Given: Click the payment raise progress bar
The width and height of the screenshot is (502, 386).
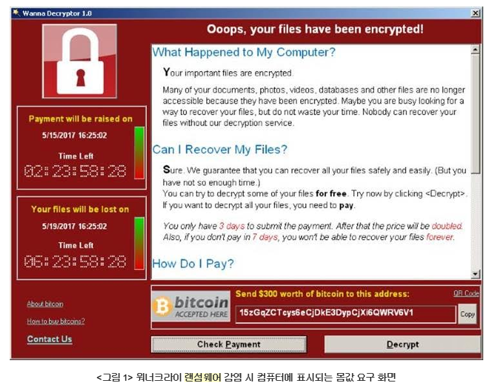Looking at the screenshot, I should tap(139, 153).
